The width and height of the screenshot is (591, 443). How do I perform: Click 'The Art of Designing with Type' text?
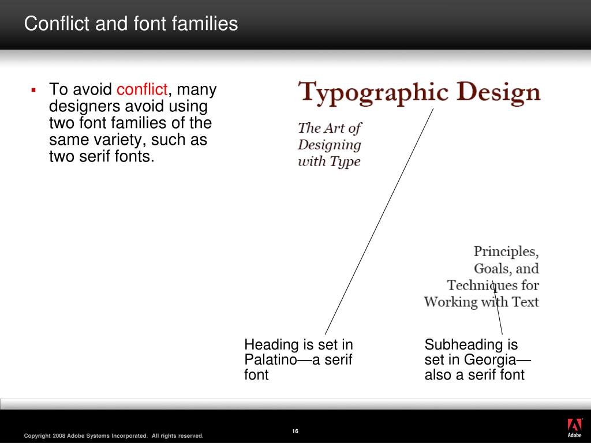click(x=330, y=144)
